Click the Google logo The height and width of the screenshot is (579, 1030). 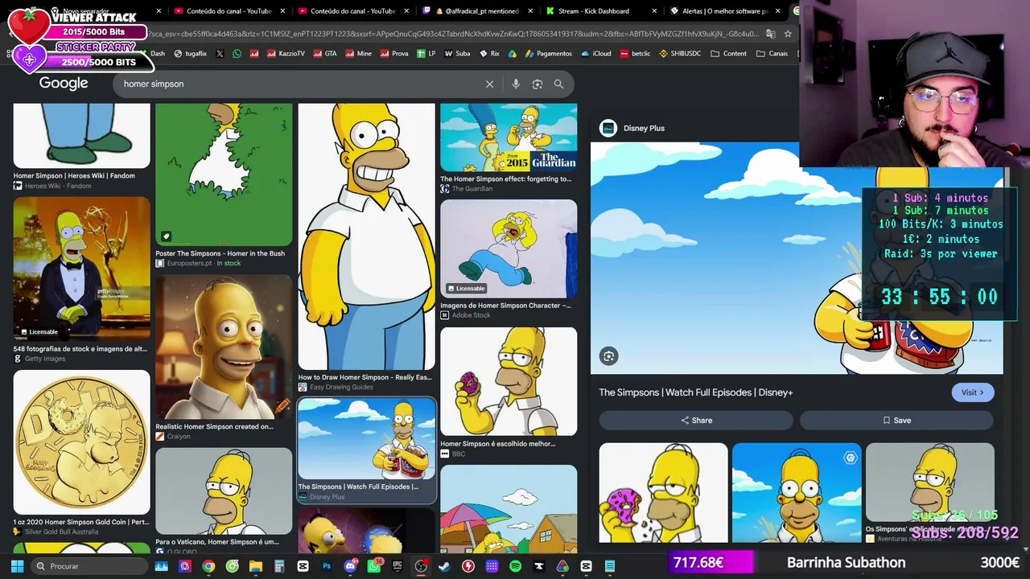click(64, 84)
